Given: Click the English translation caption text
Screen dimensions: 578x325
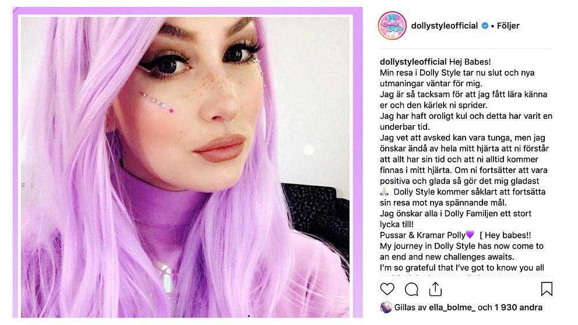Looking at the screenshot, I should pos(463,251).
